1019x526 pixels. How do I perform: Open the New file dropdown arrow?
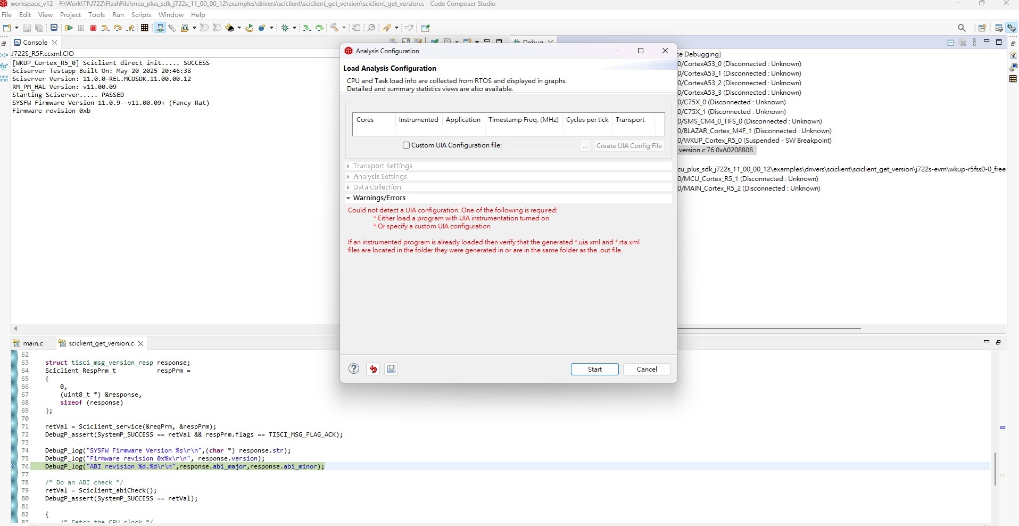pyautogui.click(x=16, y=28)
